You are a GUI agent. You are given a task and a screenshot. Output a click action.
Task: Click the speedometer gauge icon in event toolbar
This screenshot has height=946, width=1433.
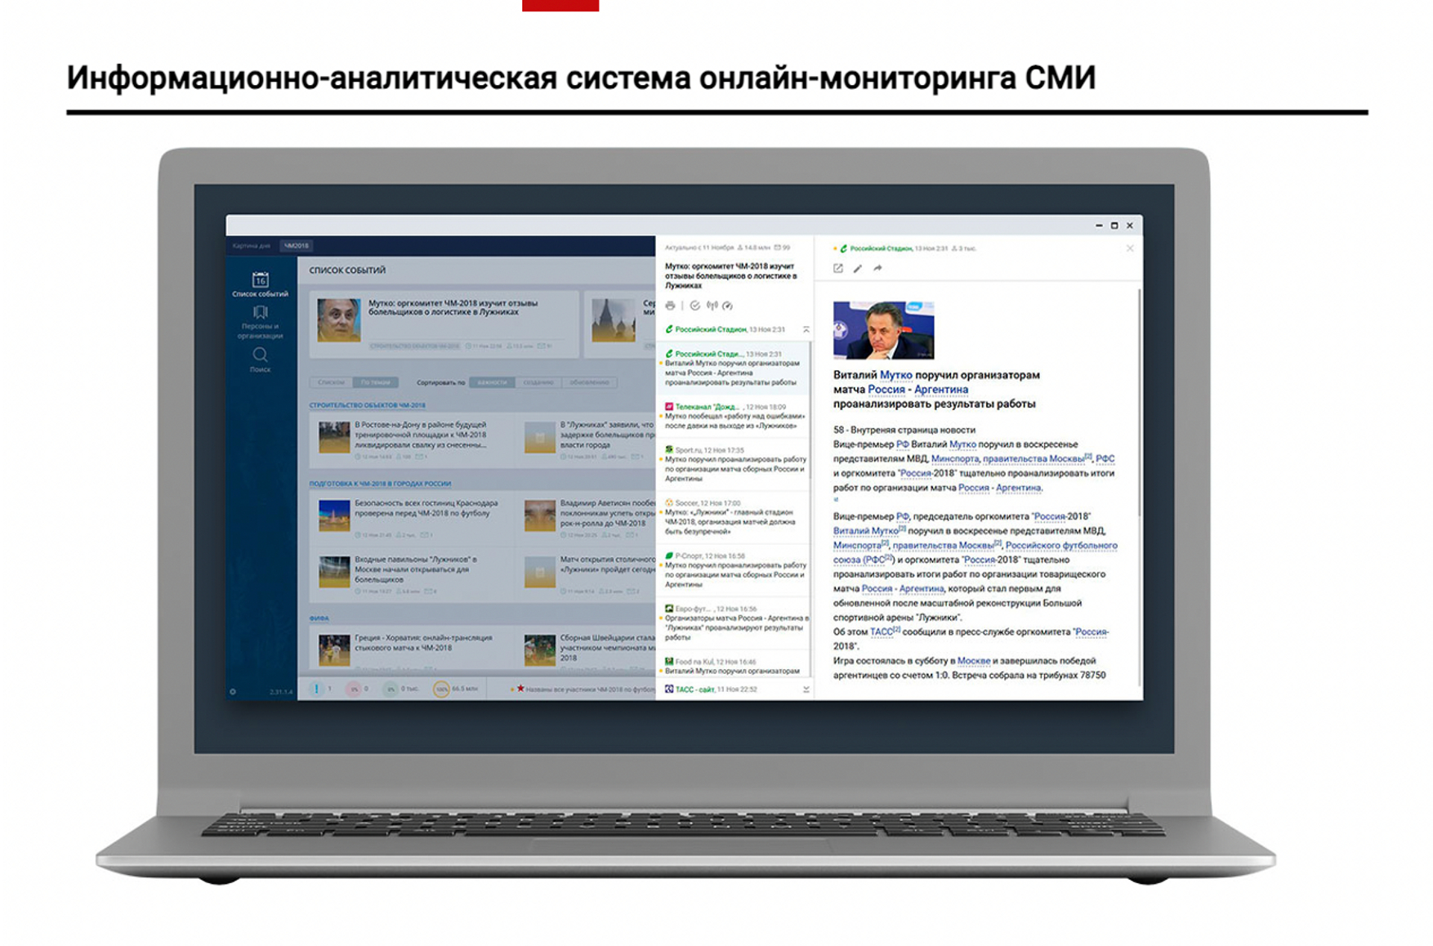tap(728, 306)
